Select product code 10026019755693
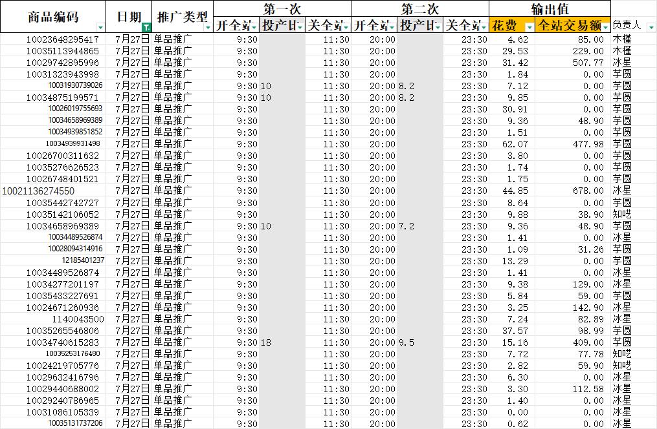657x429 pixels. coord(76,109)
